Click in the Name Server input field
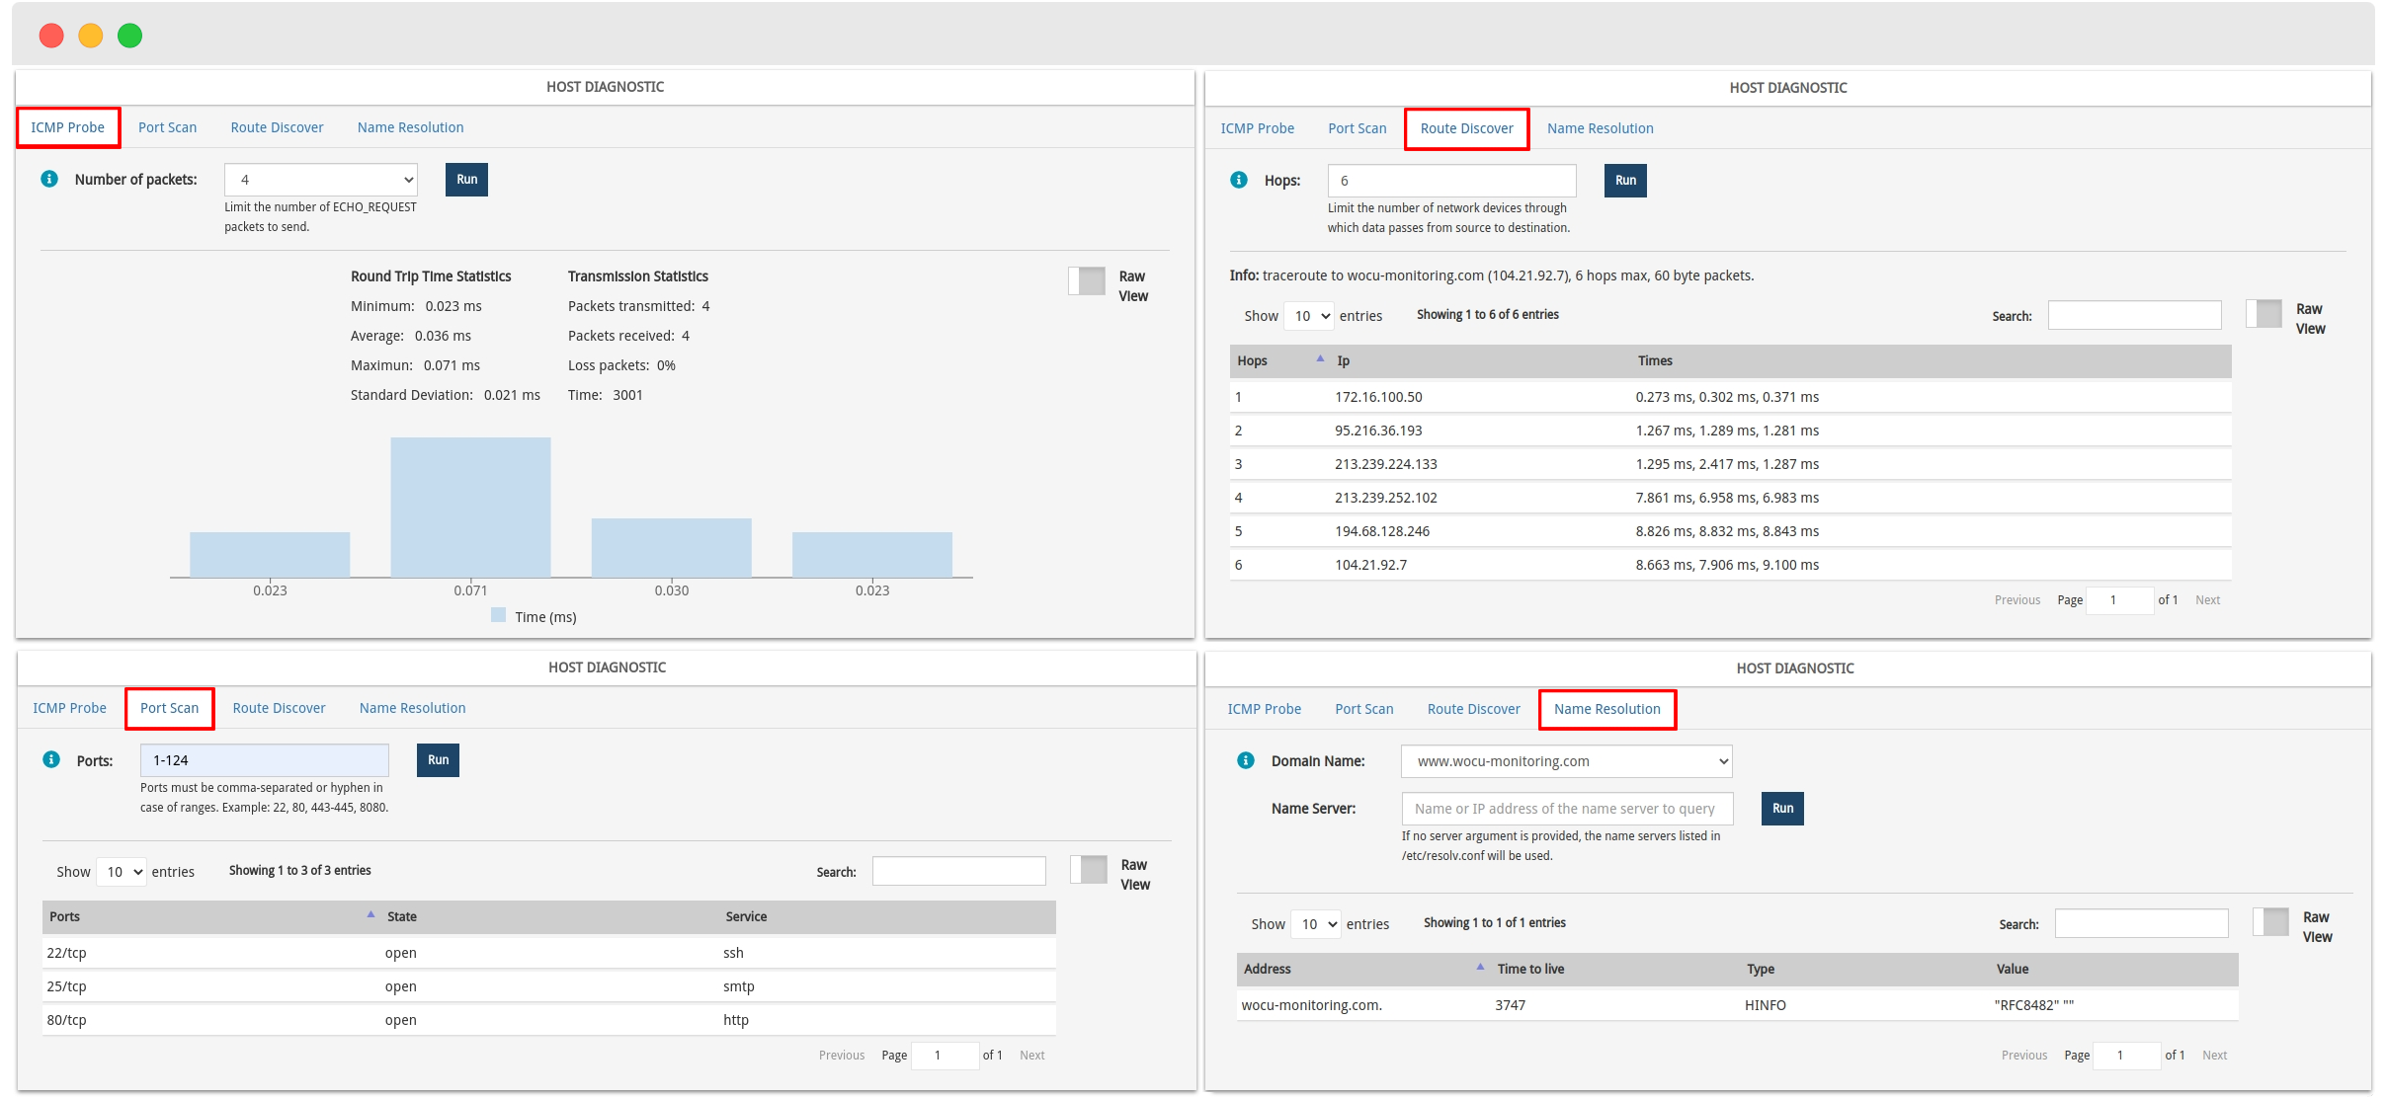 (1567, 807)
